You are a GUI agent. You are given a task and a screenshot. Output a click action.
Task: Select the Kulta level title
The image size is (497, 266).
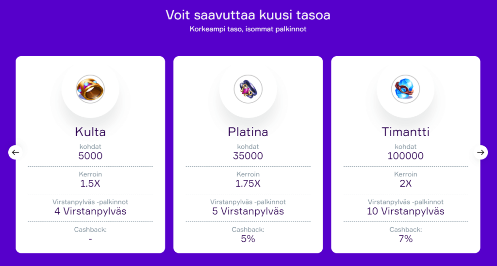click(x=90, y=132)
